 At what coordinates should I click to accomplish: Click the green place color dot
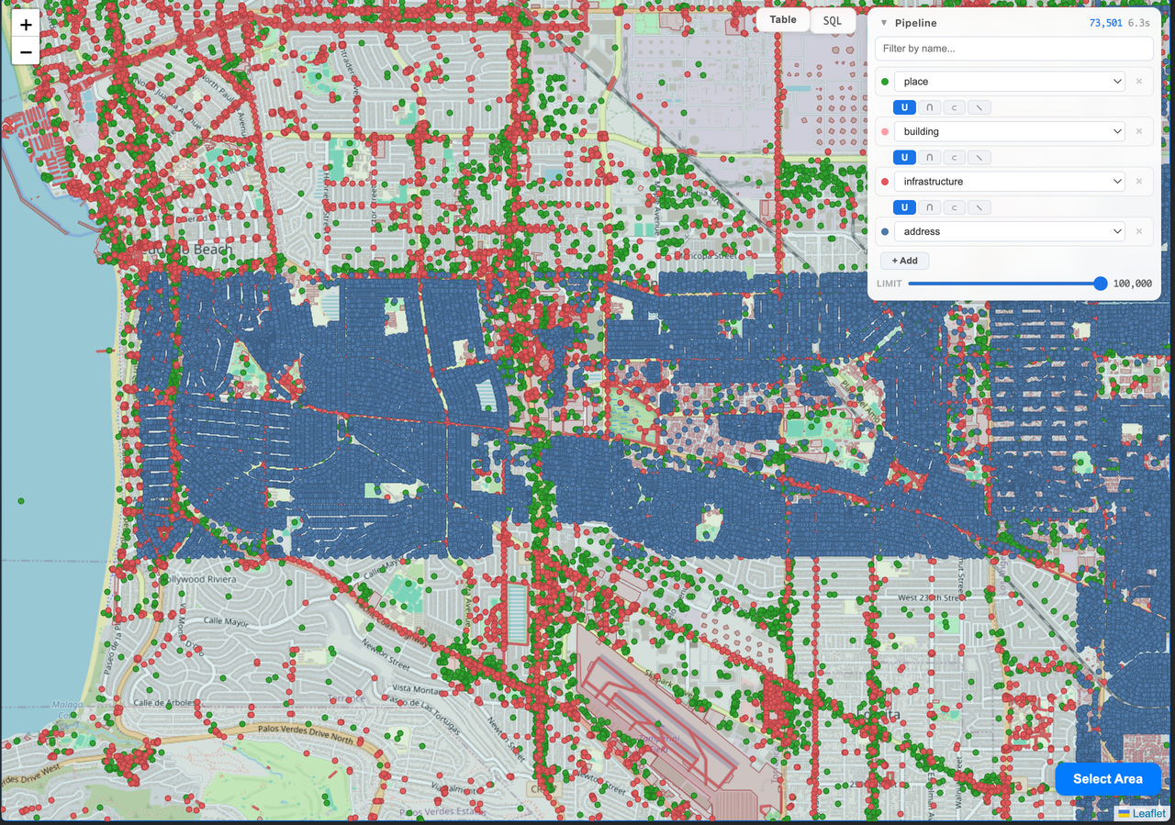(x=885, y=82)
